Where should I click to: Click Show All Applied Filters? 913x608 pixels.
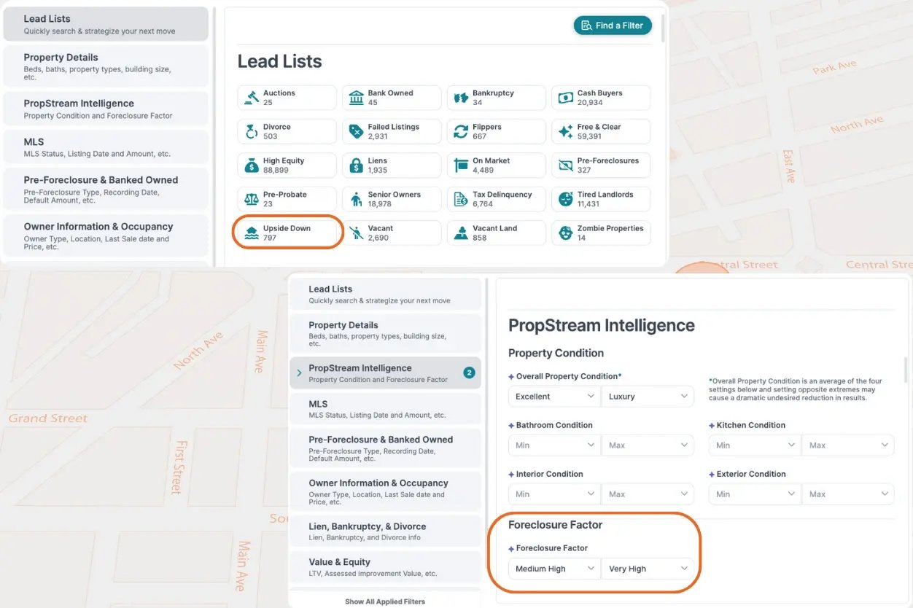[x=385, y=601]
